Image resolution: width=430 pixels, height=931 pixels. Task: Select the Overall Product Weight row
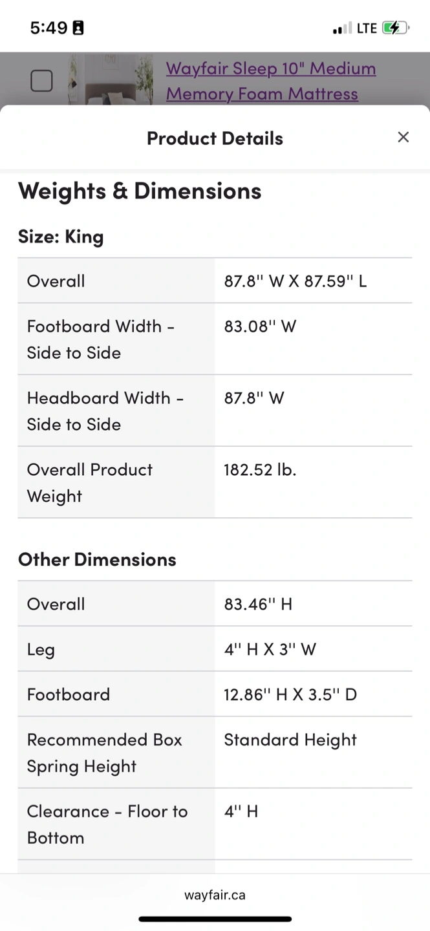(x=215, y=482)
